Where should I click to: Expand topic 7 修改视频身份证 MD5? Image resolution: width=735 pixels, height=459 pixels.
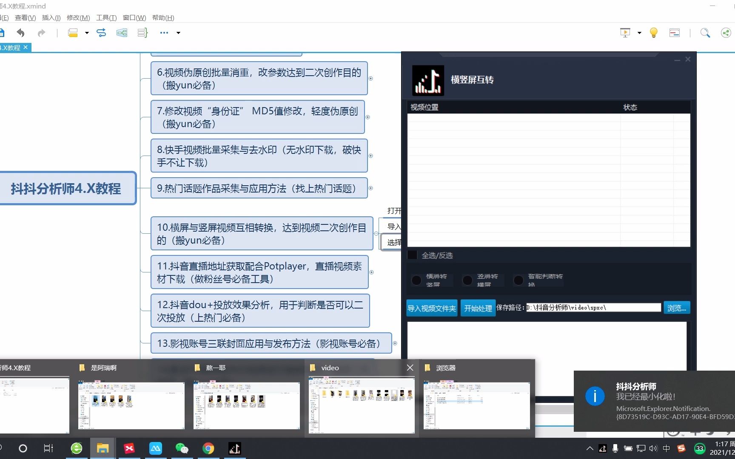coord(368,117)
